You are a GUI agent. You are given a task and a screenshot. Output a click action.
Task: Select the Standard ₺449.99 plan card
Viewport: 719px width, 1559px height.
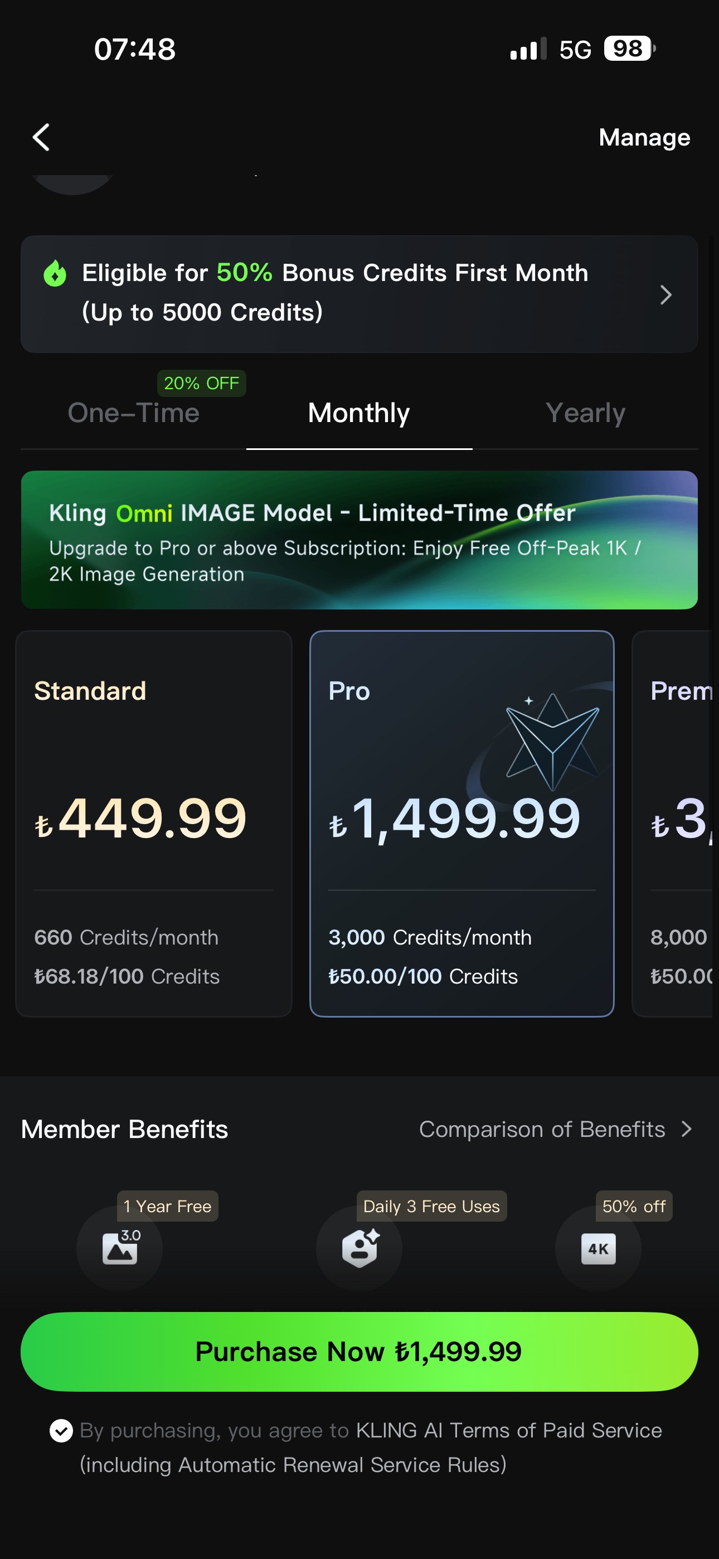click(x=154, y=824)
